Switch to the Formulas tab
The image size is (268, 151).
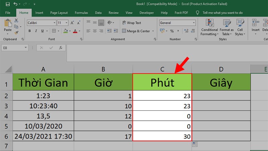tap(81, 13)
